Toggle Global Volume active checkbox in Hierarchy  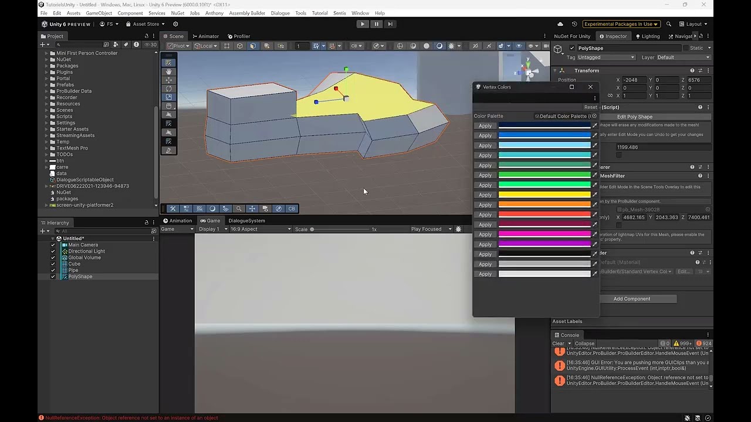point(53,257)
